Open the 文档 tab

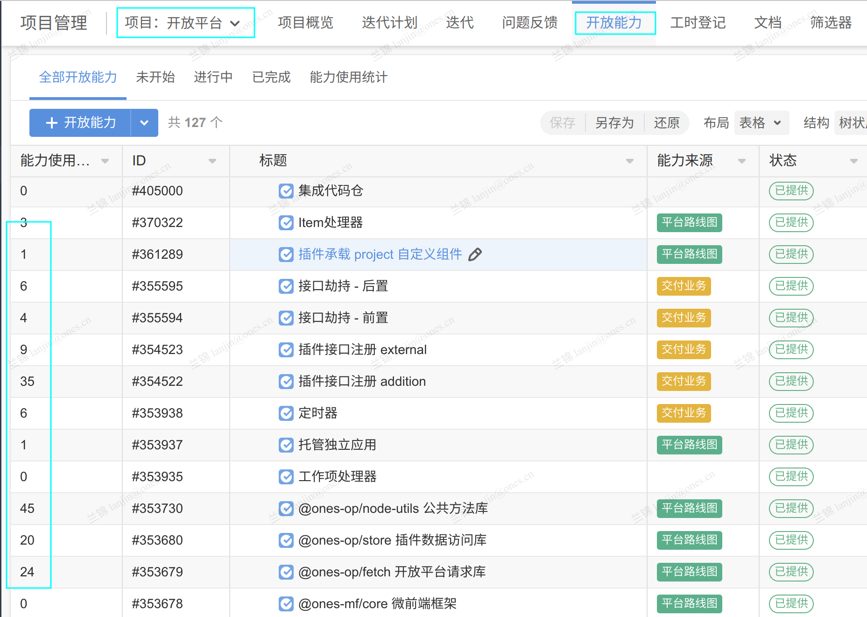click(x=768, y=22)
